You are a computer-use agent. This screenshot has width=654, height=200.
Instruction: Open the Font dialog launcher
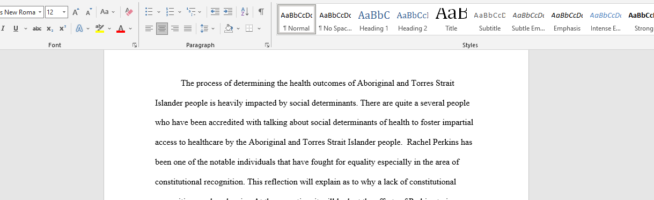pyautogui.click(x=135, y=46)
